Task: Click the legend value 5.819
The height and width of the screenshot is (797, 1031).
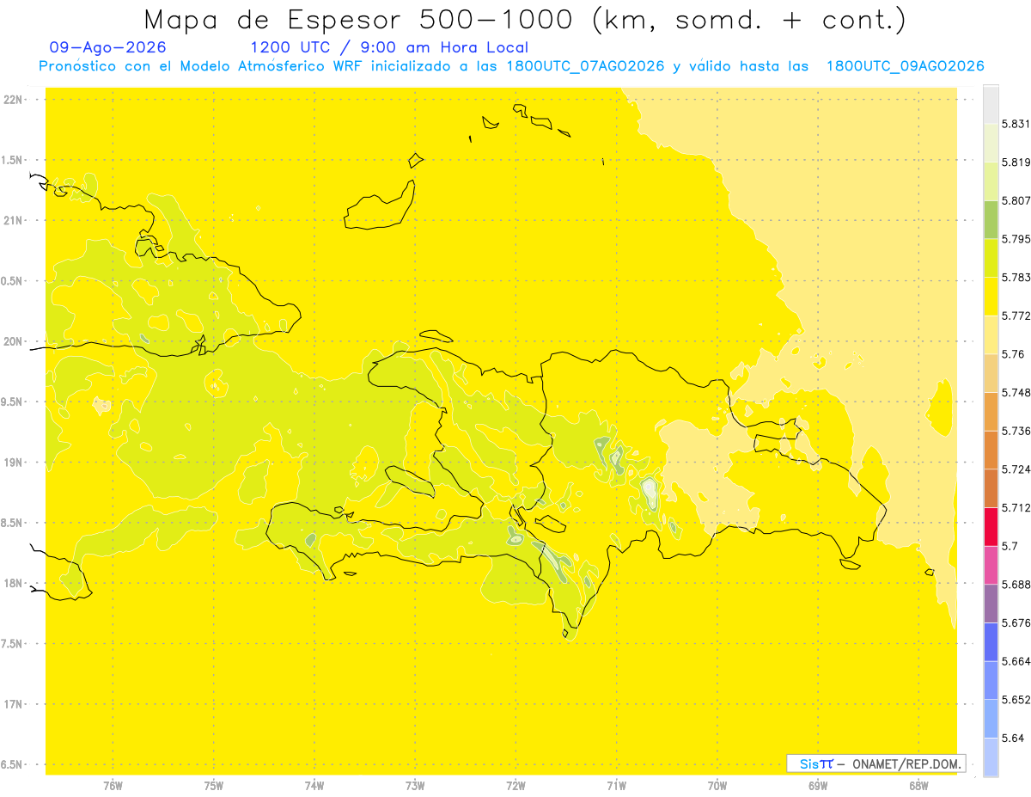Action: tap(1016, 162)
